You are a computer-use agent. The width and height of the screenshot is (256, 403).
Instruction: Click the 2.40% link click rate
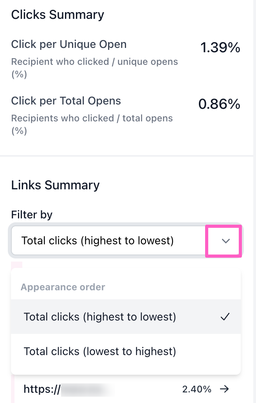(197, 389)
